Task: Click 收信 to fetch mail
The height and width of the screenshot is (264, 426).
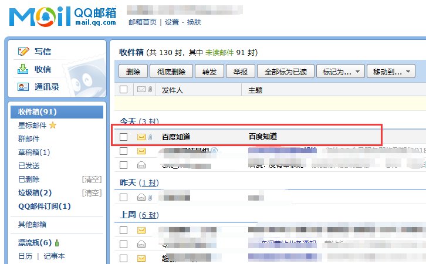Action: 43,69
